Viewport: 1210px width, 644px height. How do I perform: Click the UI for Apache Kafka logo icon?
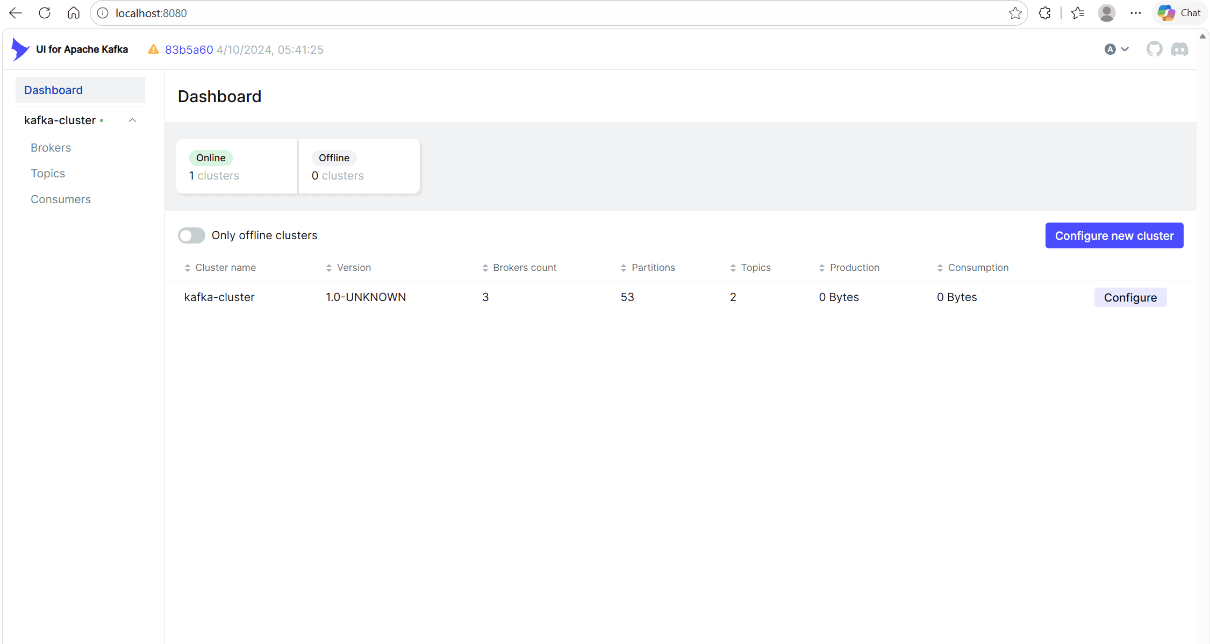click(20, 49)
